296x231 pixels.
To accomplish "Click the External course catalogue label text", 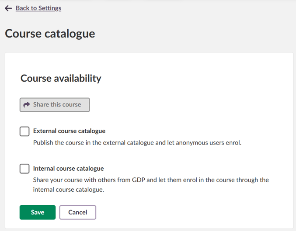I will pyautogui.click(x=69, y=131).
